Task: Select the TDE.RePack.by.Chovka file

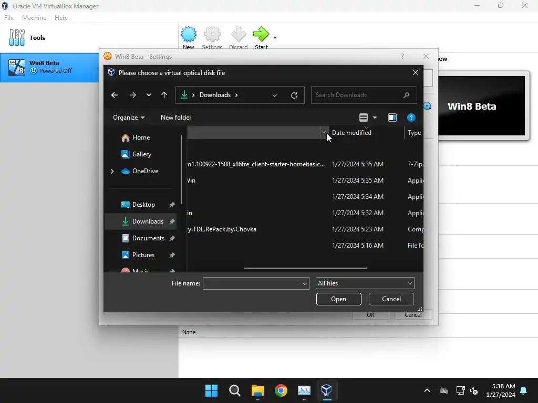Action: pyautogui.click(x=305, y=229)
